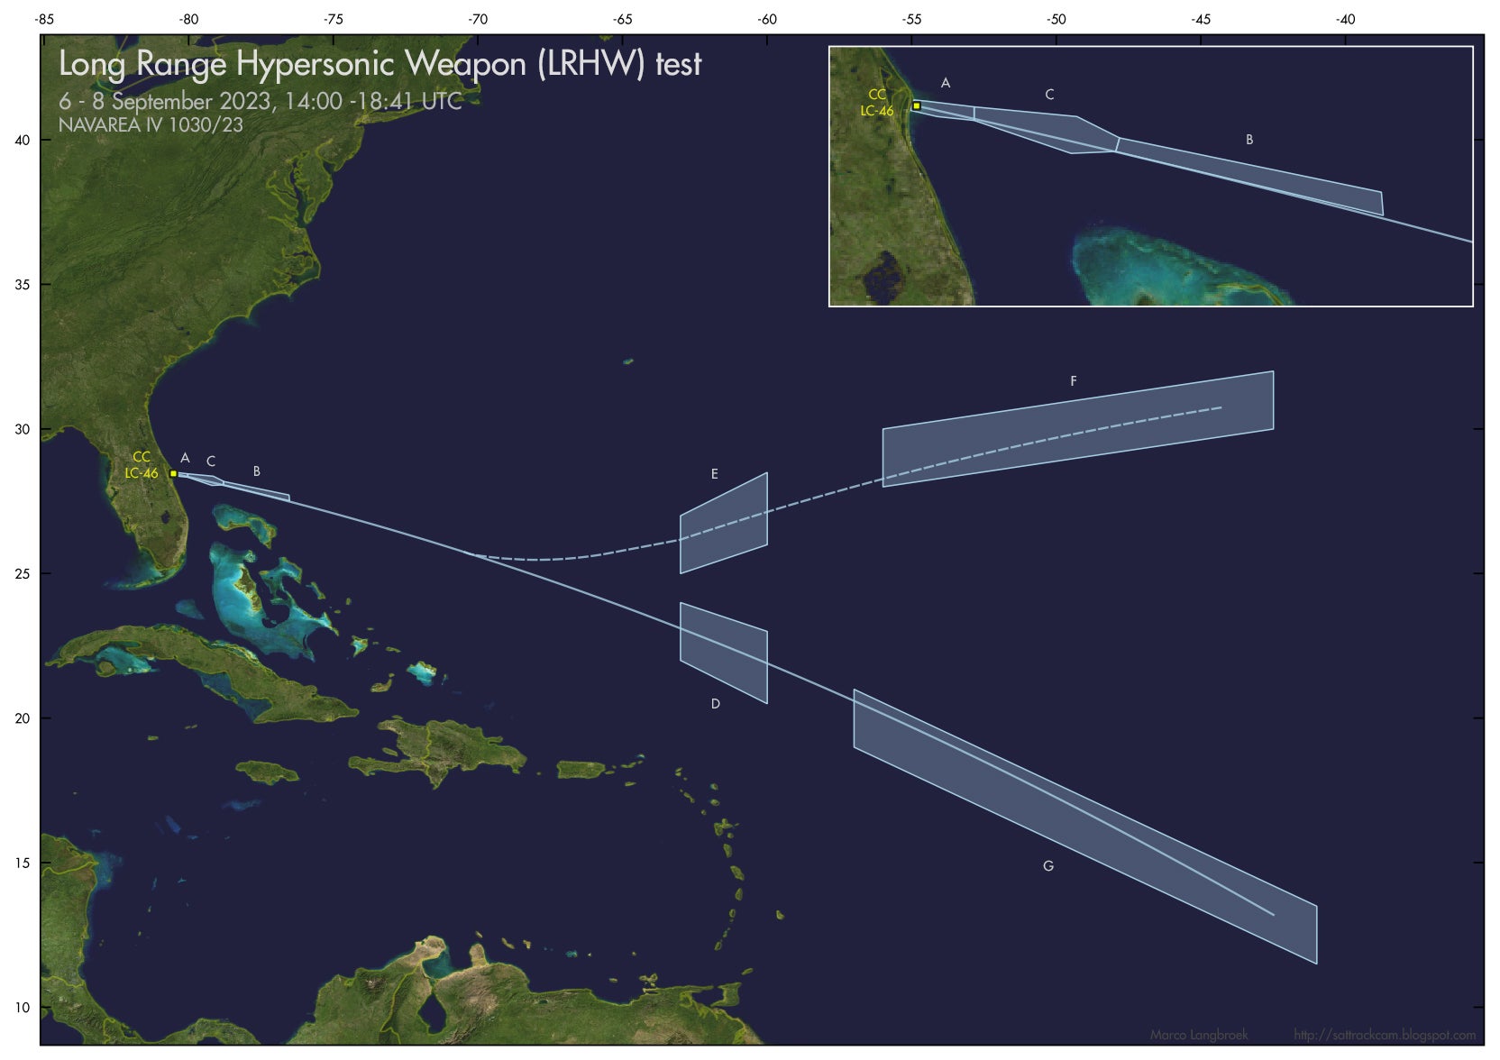Open the sattrackcam.blogspot.com link
The height and width of the screenshot is (1060, 1500).
pos(1385,1035)
